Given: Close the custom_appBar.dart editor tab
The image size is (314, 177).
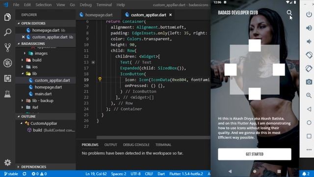Looking at the screenshot, I should point(170,15).
